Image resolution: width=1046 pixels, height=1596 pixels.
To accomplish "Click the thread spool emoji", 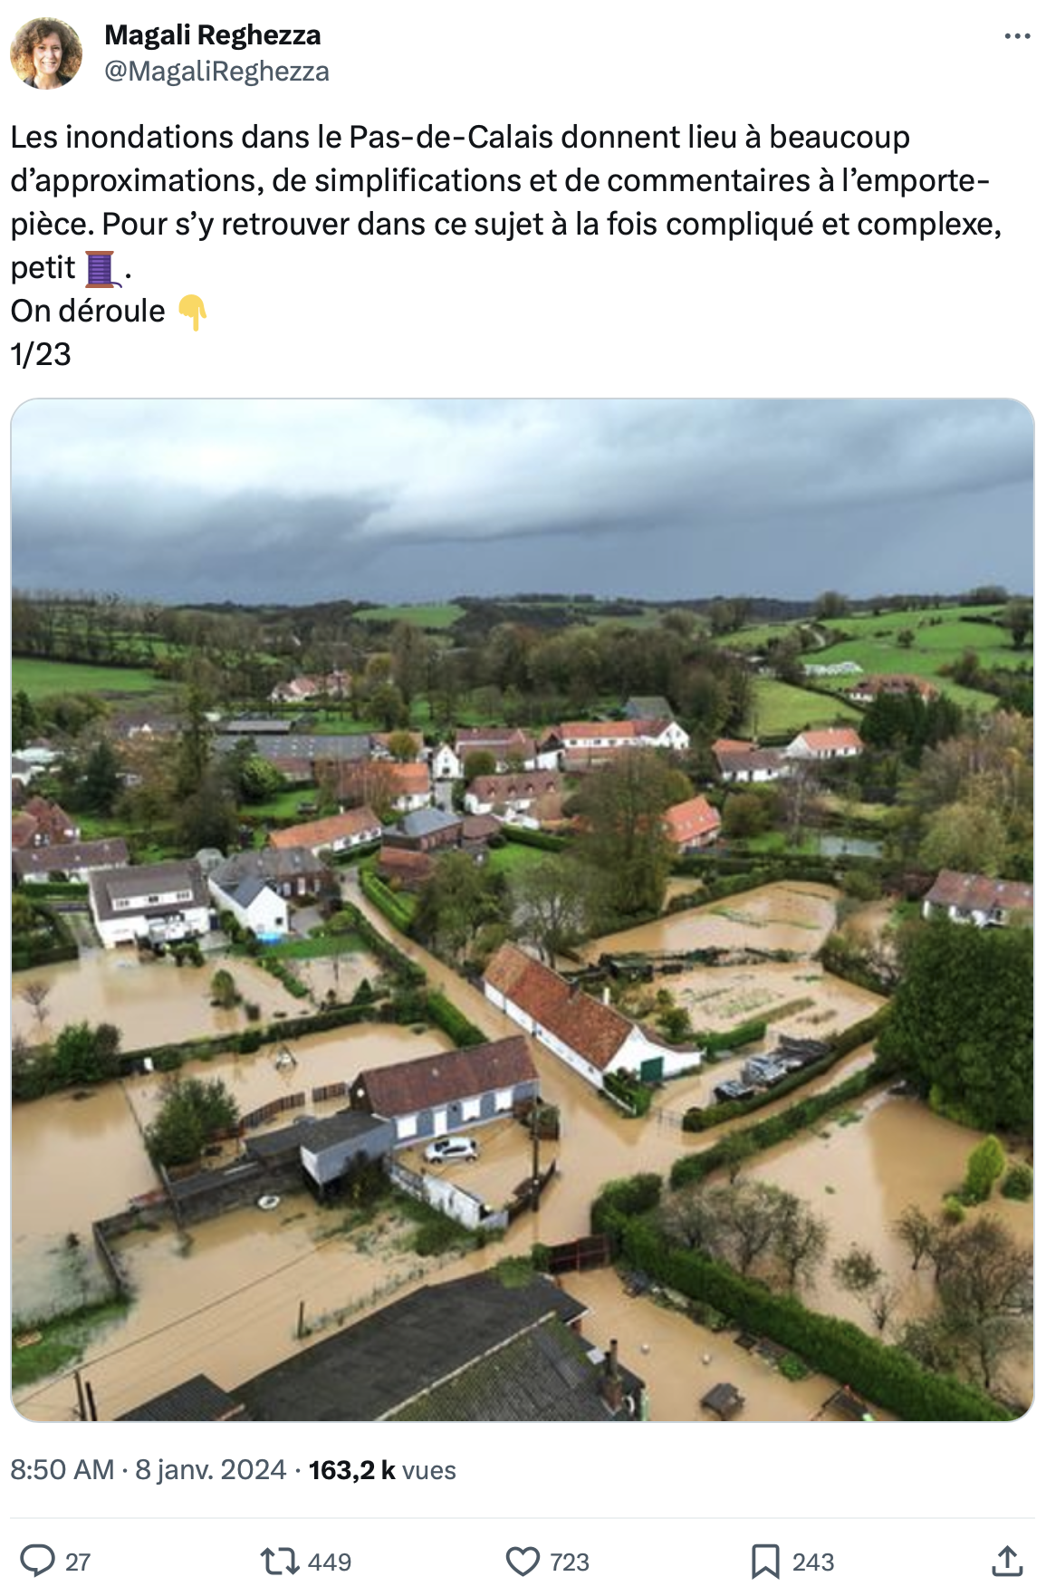I will point(101,268).
